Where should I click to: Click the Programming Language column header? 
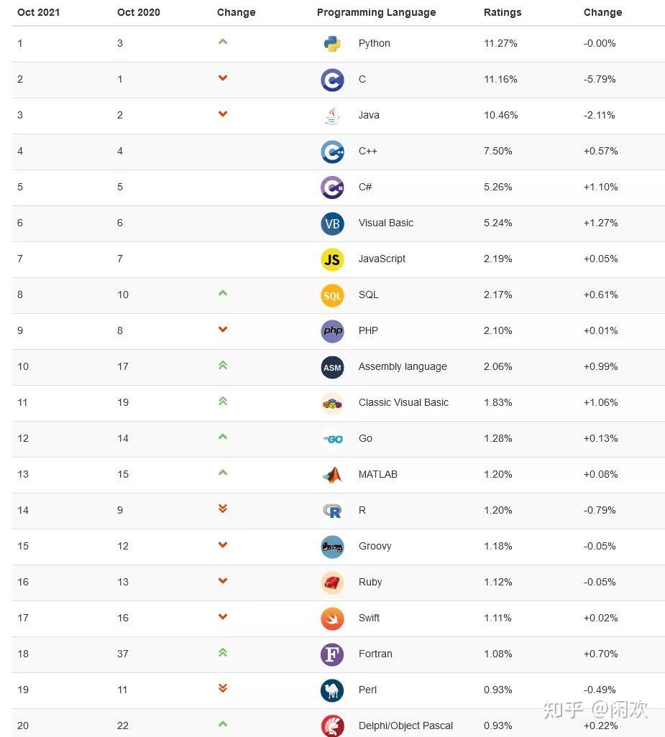tap(376, 12)
